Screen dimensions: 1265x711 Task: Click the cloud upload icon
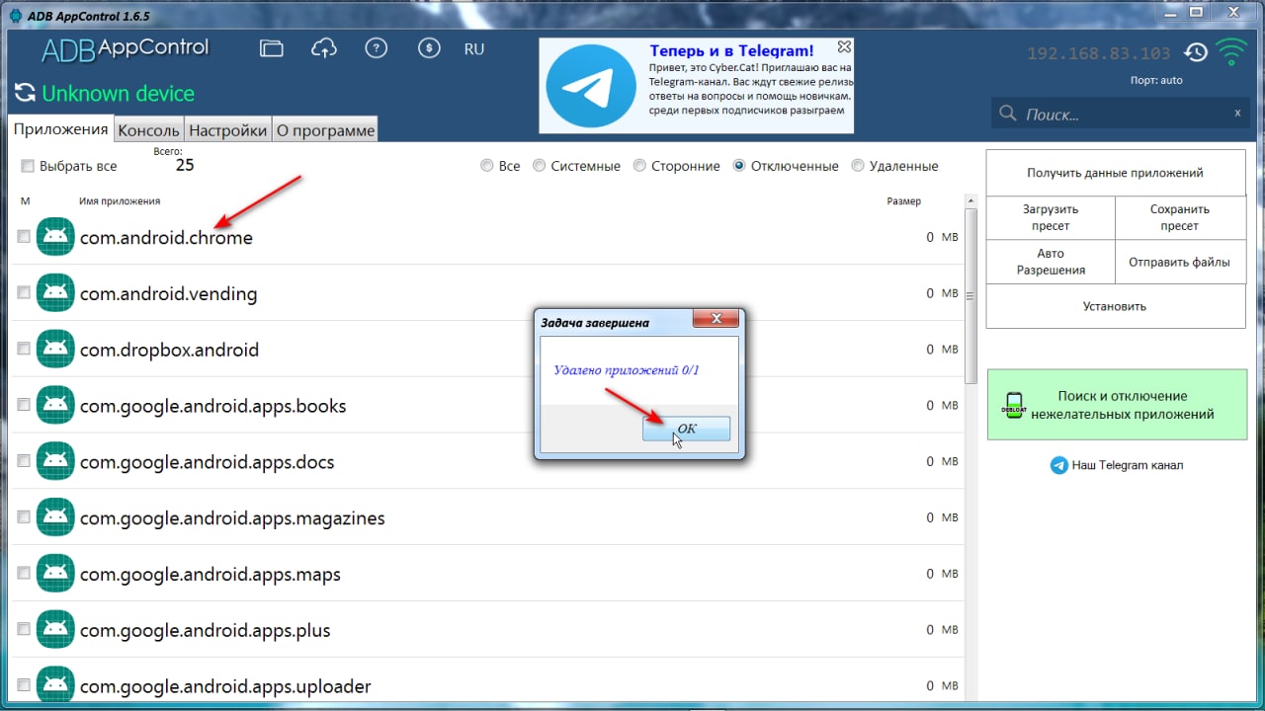(323, 48)
